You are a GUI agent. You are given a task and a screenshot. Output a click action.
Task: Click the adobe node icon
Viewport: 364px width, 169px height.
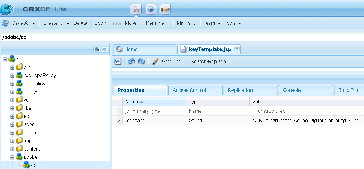(19, 157)
